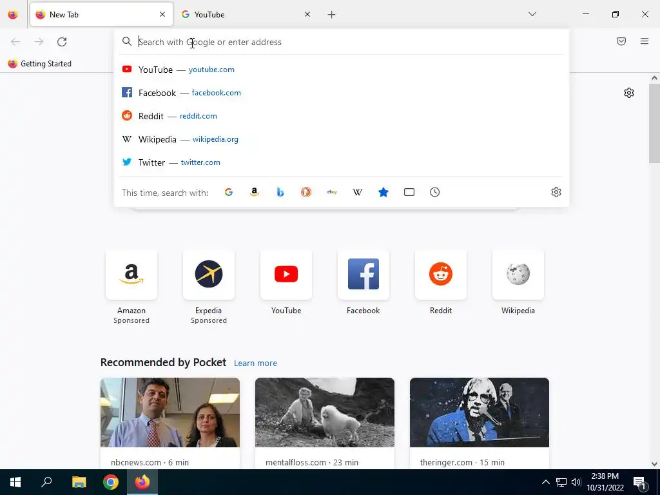Click Learn more next to Pocket heading
660x495 pixels.
(x=255, y=364)
